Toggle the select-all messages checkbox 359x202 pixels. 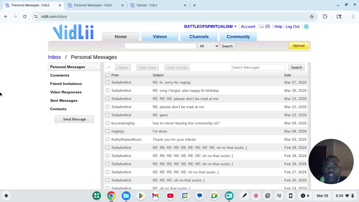click(x=108, y=75)
